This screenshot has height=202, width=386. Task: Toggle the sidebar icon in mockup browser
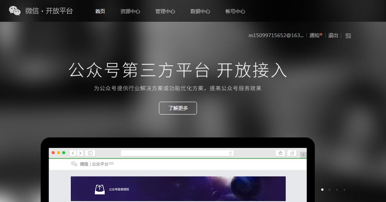[90, 153]
